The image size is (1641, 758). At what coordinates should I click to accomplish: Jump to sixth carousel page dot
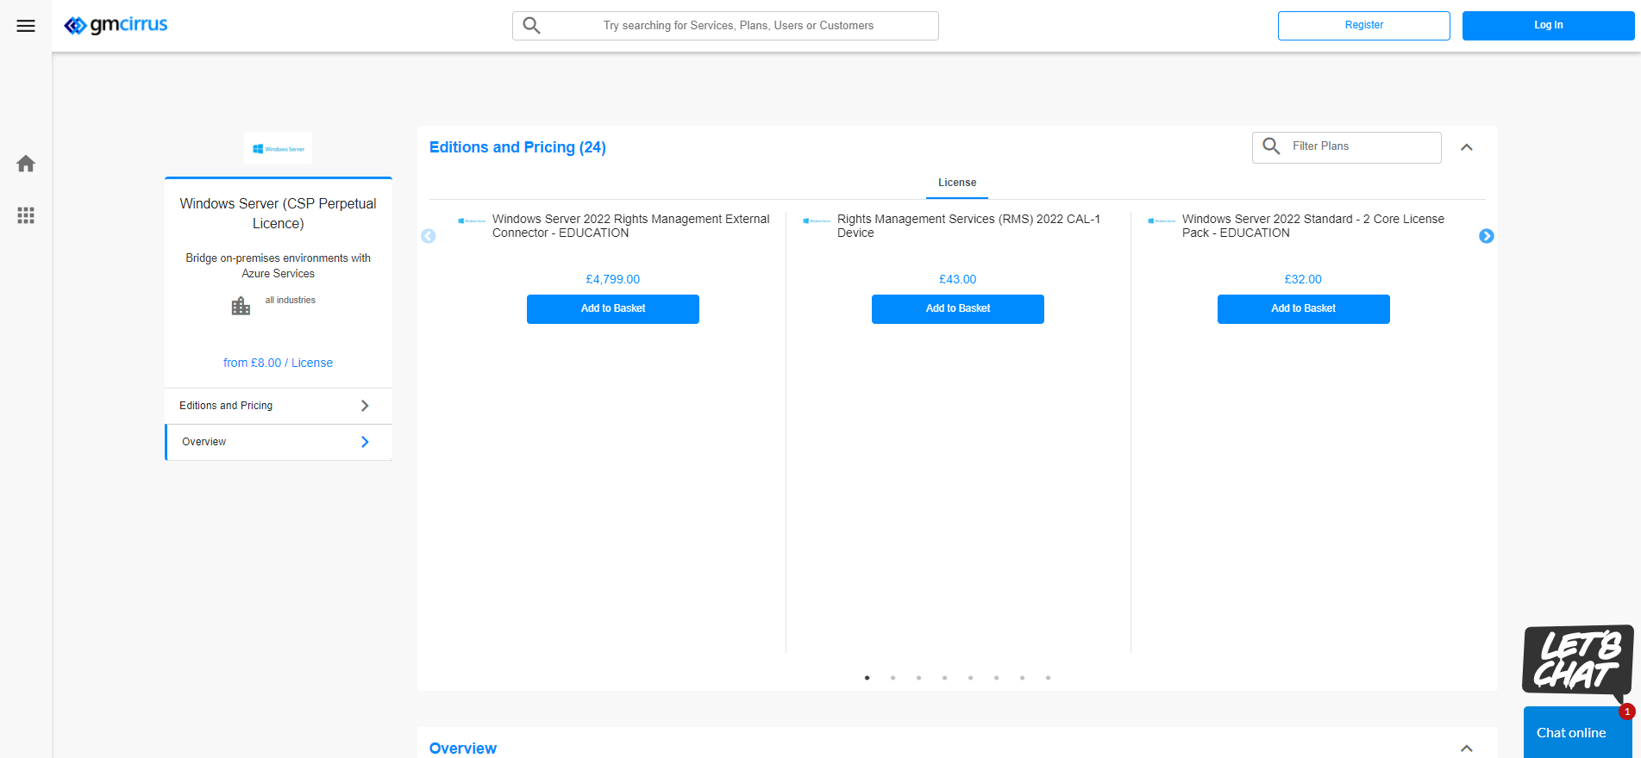coord(996,678)
